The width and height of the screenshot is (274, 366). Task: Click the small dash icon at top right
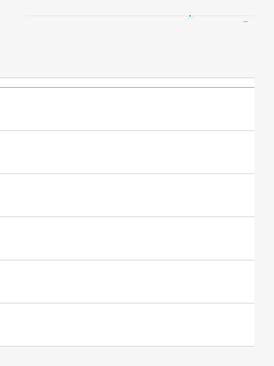245,22
